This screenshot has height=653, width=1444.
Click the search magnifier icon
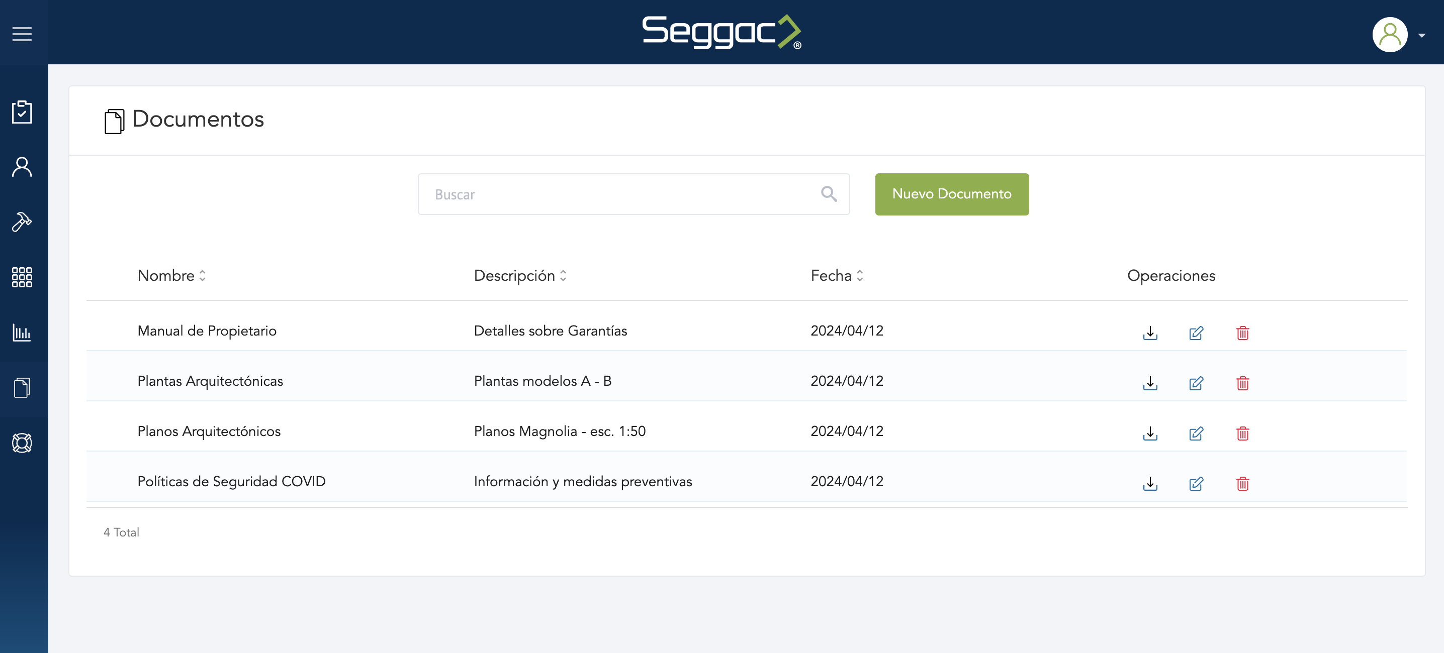click(829, 194)
